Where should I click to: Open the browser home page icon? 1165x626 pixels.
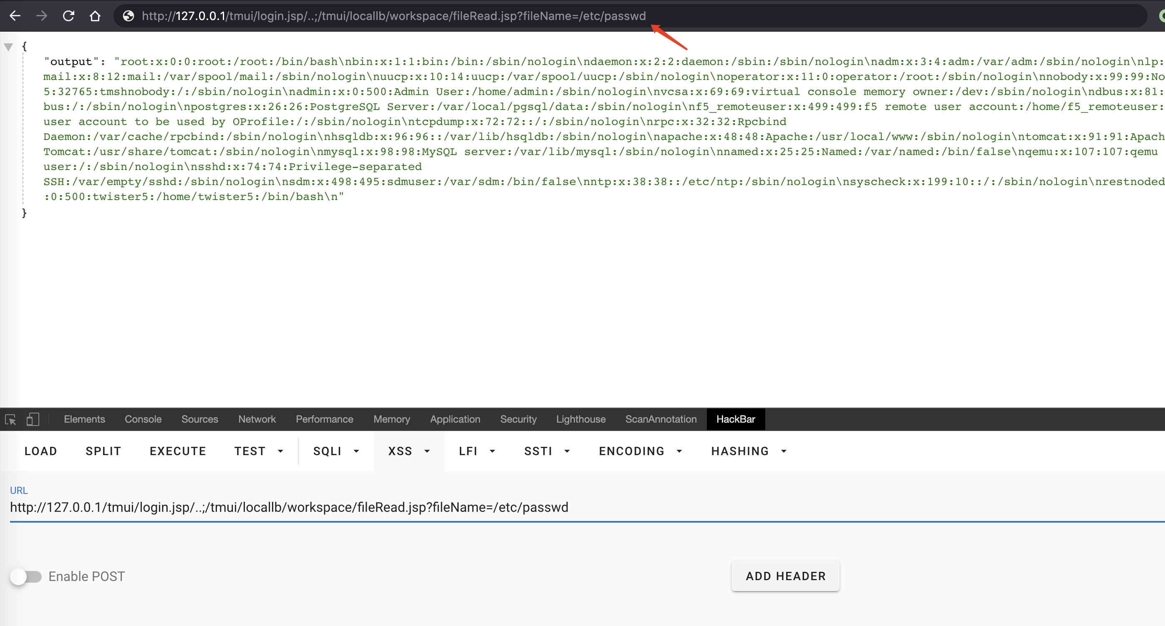click(x=95, y=16)
